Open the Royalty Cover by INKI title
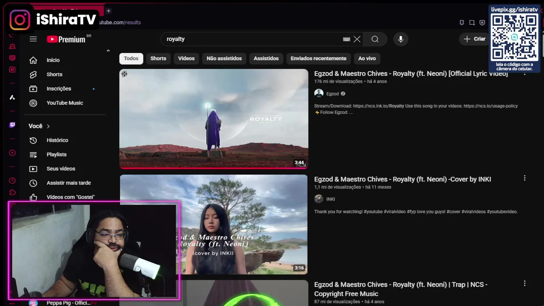Image resolution: width=544 pixels, height=306 pixels. point(402,179)
